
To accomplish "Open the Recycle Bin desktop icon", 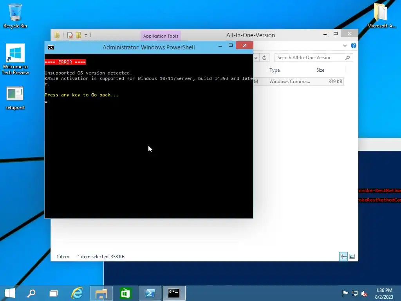I will point(15,16).
